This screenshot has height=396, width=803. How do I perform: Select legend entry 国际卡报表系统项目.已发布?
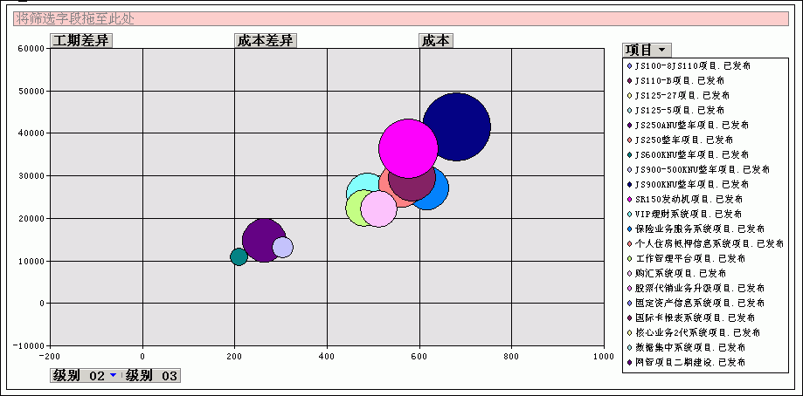(x=691, y=317)
